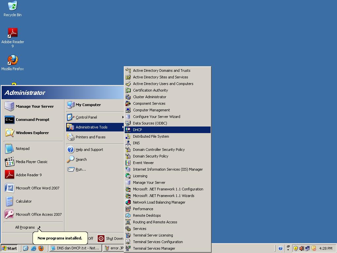Image resolution: width=337 pixels, height=253 pixels.
Task: Click the Shut Down button
Action: 111,239
